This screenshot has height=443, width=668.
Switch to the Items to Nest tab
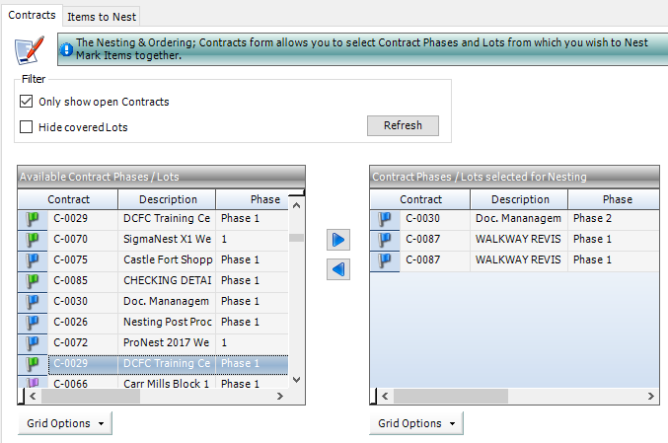103,16
